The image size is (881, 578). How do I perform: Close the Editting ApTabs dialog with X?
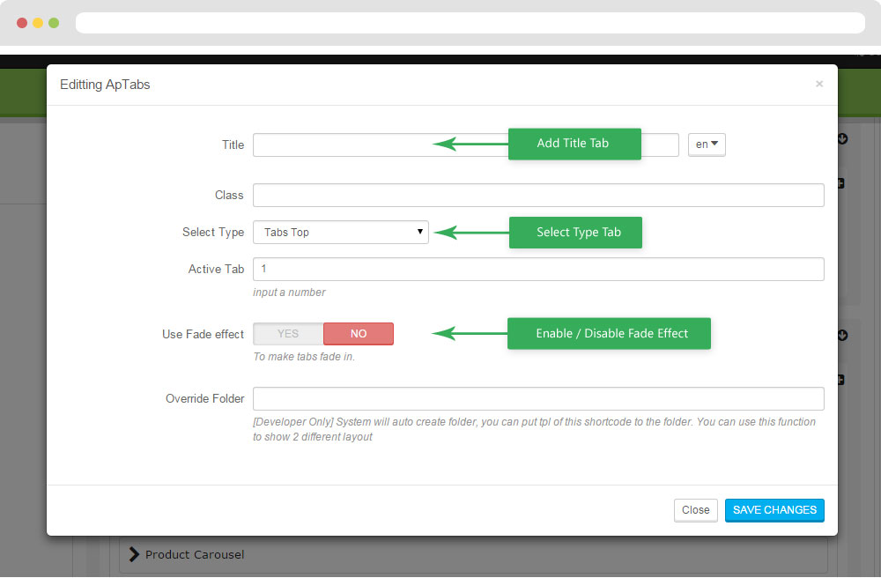819,84
